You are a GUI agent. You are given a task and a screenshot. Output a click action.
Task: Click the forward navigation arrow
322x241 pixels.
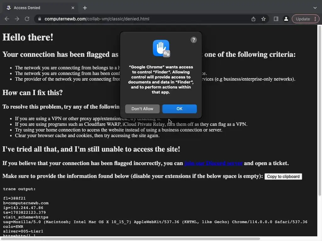pos(17,19)
